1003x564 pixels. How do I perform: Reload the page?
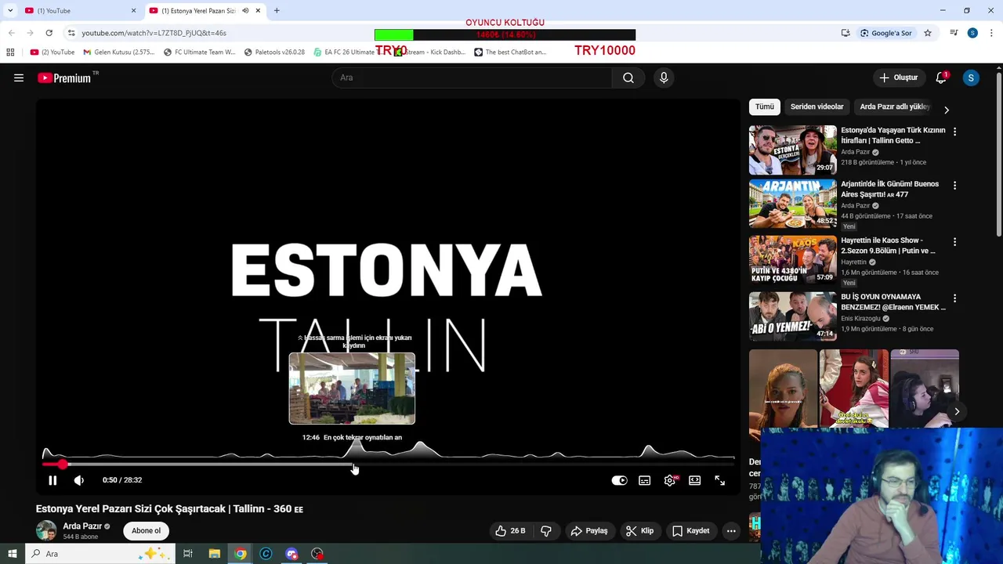[x=49, y=33]
